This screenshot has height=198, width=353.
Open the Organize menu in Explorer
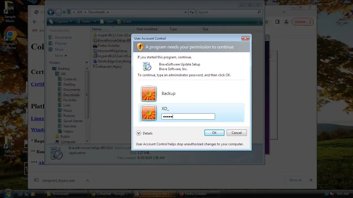[x=61, y=21]
